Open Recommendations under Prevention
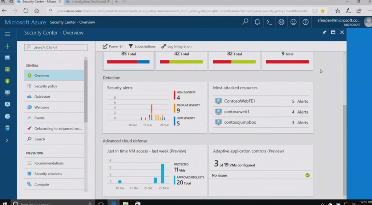 pyautogui.click(x=54, y=163)
